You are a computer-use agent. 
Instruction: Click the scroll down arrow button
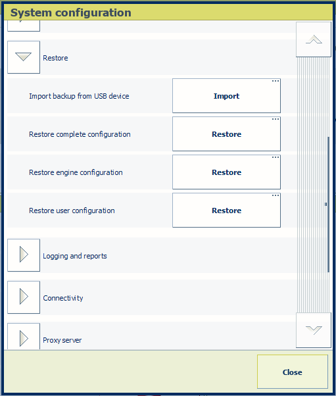click(314, 330)
